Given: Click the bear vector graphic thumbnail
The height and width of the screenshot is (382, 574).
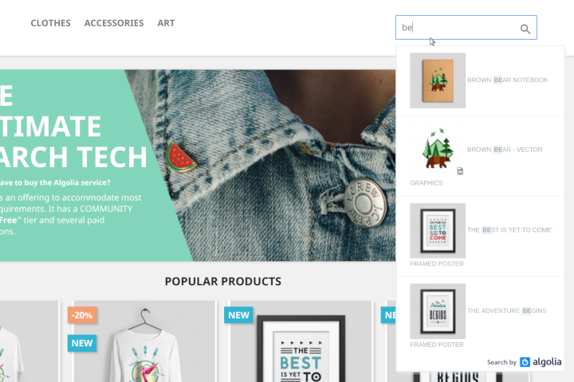Looking at the screenshot, I should [438, 149].
